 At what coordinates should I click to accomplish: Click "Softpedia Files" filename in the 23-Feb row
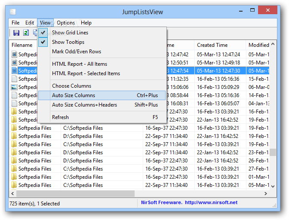(x=35, y=153)
